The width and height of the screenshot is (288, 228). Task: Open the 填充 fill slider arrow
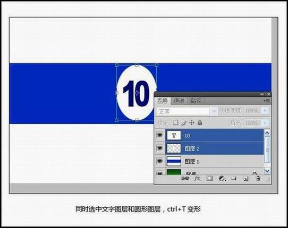coord(265,123)
